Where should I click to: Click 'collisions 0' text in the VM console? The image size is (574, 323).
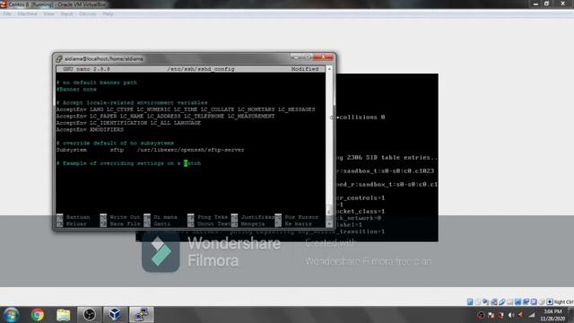362,118
